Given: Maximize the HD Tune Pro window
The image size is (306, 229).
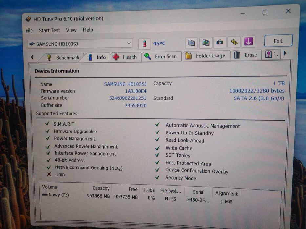Looking at the screenshot, I should [265, 12].
